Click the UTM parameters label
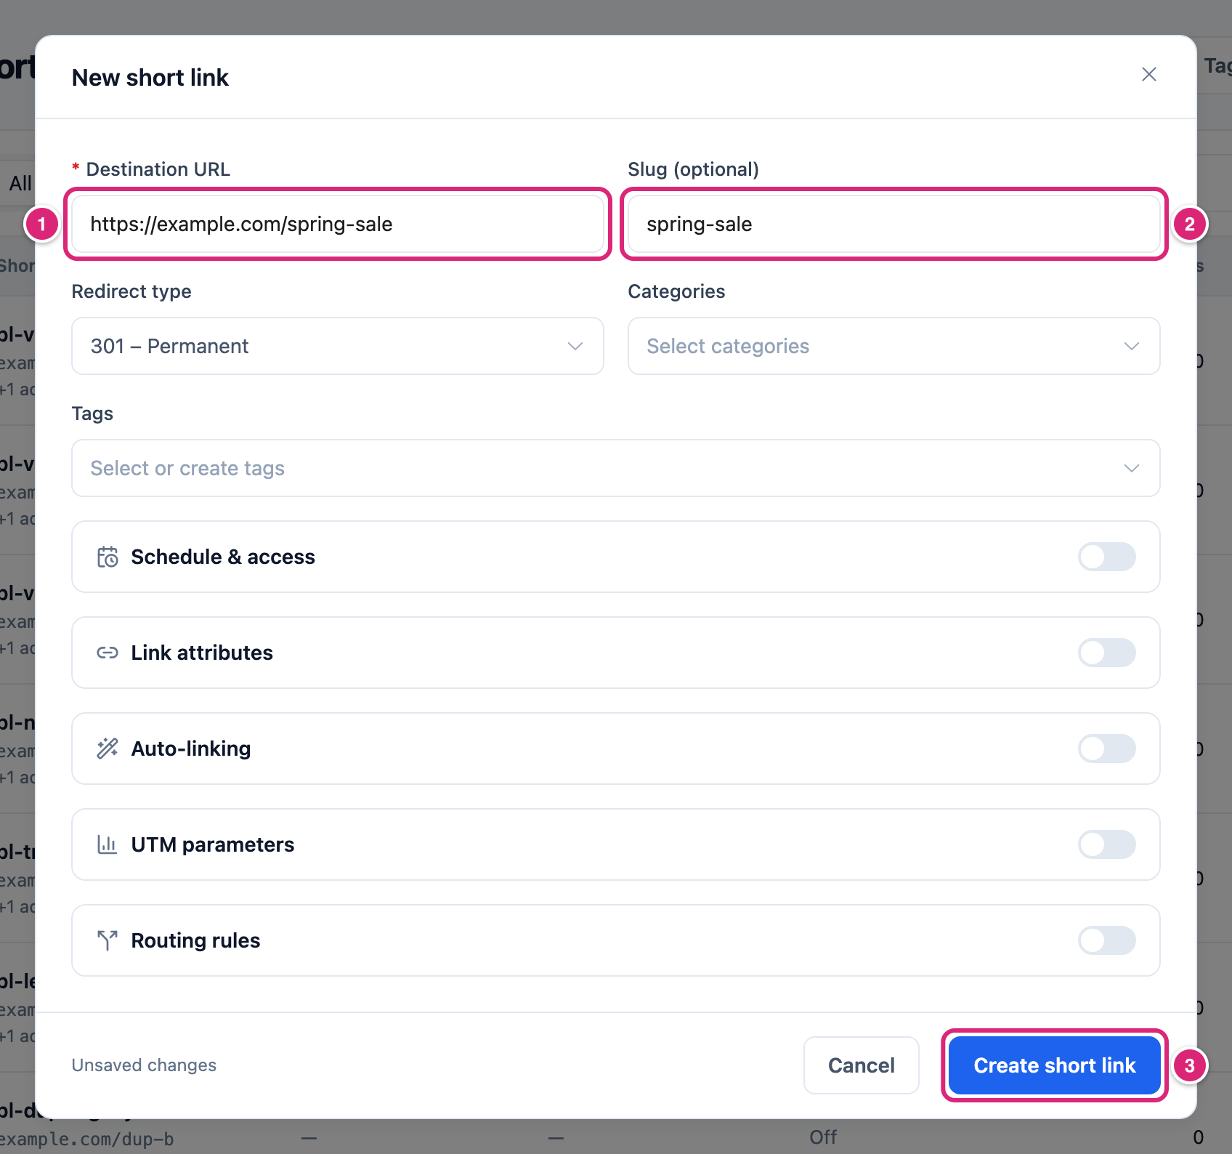The height and width of the screenshot is (1154, 1232). pyautogui.click(x=213, y=844)
